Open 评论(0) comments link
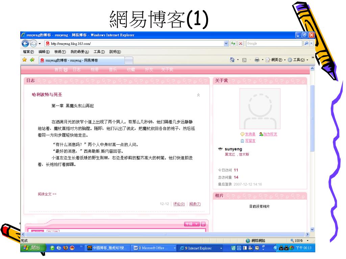This screenshot has width=346, height=259. [x=179, y=204]
